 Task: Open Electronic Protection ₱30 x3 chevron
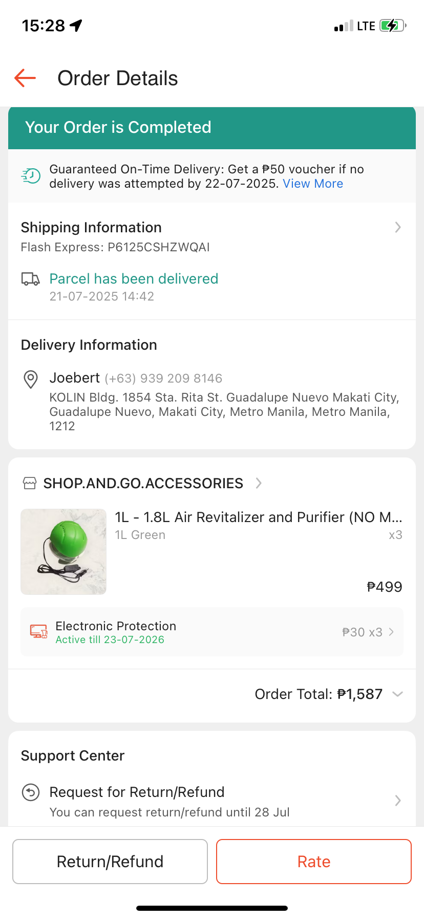click(391, 632)
